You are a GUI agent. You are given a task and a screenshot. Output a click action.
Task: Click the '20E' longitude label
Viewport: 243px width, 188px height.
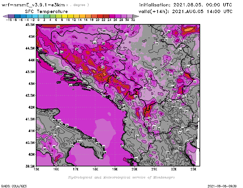(135, 169)
